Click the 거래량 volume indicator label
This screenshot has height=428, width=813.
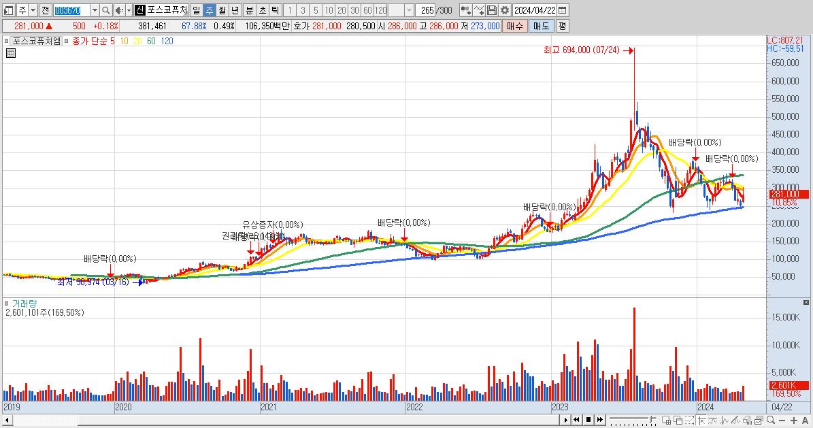(x=24, y=303)
